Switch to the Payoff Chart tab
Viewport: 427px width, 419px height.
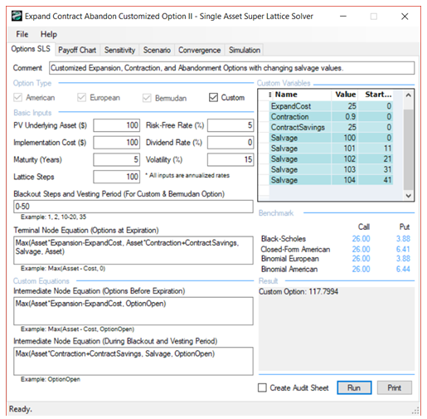77,50
